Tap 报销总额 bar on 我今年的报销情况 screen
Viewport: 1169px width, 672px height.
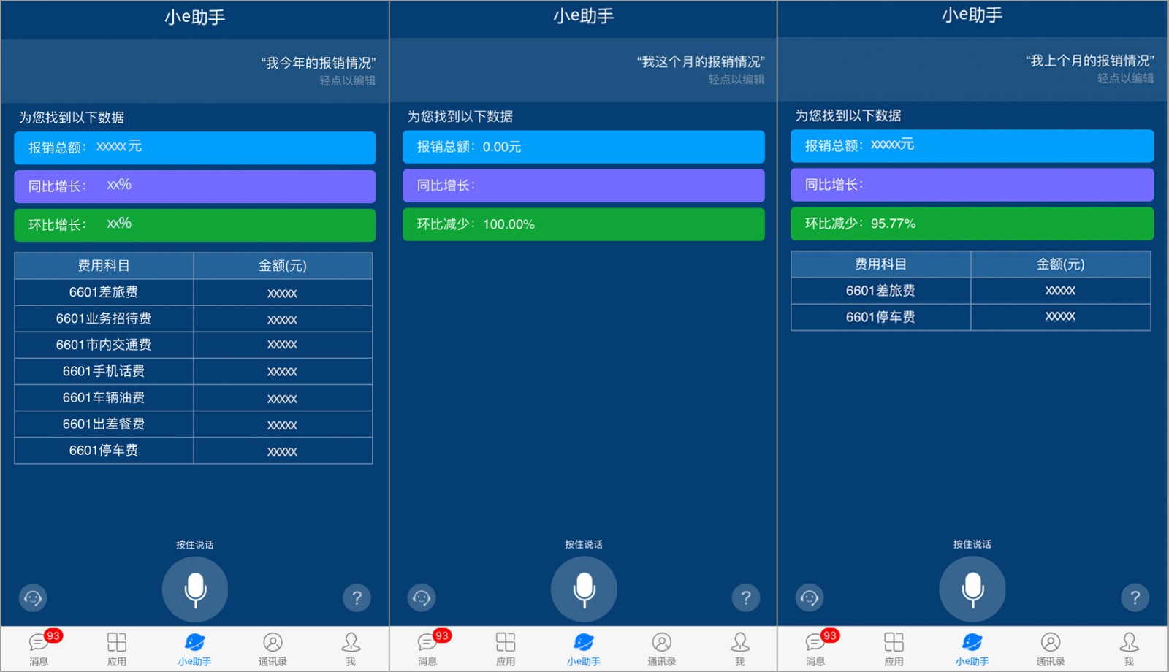point(195,148)
